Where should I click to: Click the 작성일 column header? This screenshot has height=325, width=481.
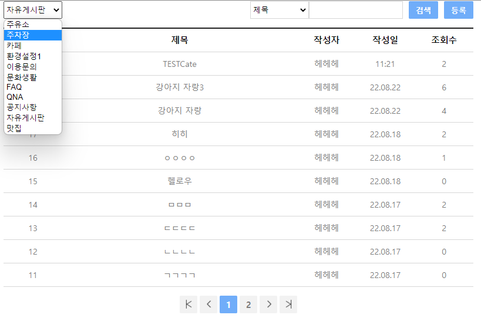coord(385,40)
